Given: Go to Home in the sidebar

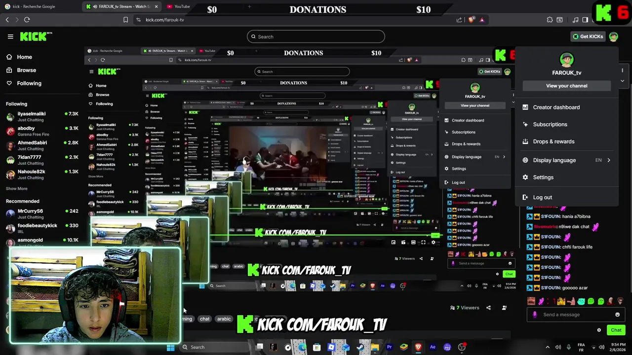Looking at the screenshot, I should pyautogui.click(x=19, y=57).
